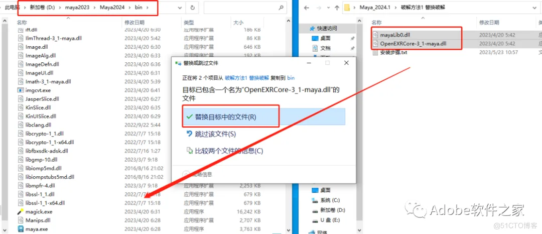Select libmpfr-4.dll in the file list

click(40, 186)
